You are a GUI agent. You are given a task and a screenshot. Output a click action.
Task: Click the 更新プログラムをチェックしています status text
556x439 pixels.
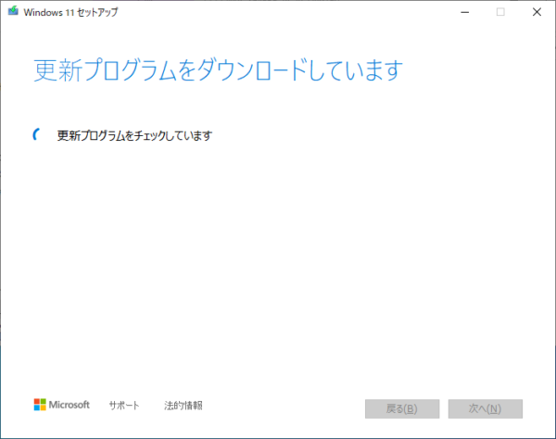(134, 135)
